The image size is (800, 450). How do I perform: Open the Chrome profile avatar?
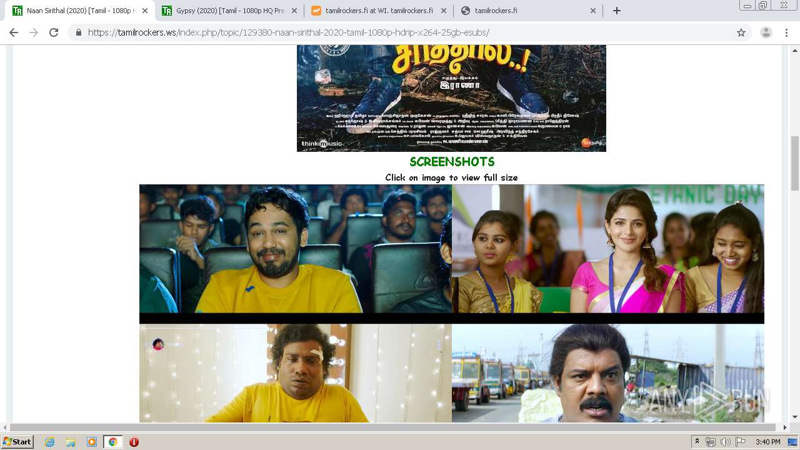pos(766,32)
